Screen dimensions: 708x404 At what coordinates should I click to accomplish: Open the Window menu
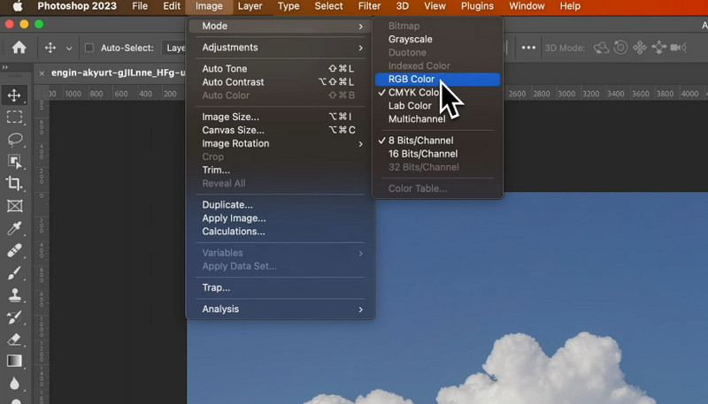(527, 6)
